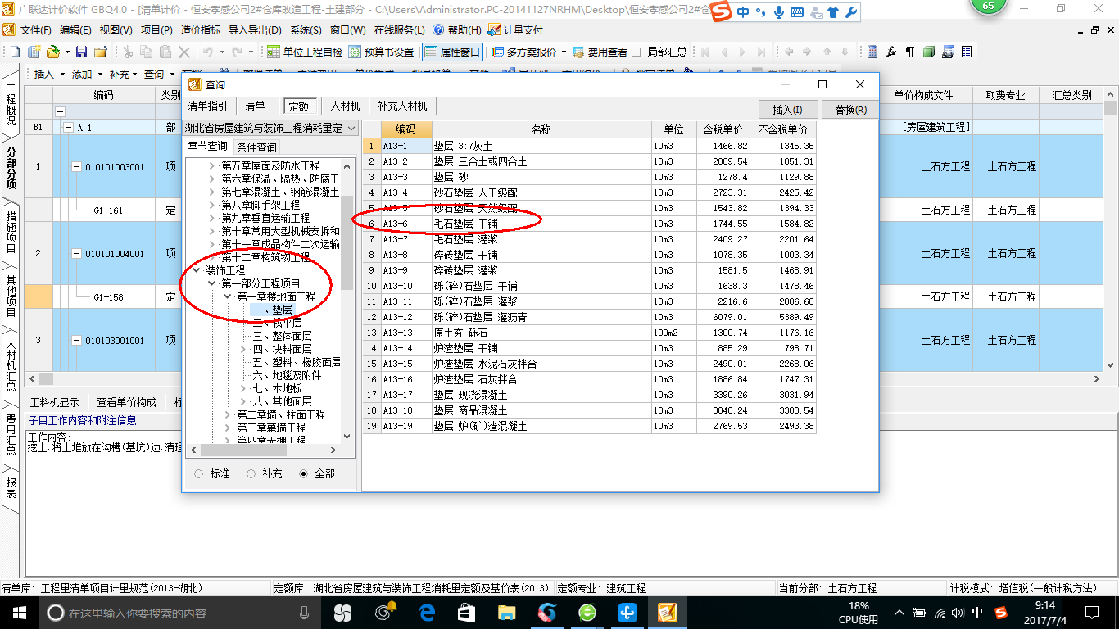
Task: Open 措施项目 side tab
Action: click(x=11, y=233)
